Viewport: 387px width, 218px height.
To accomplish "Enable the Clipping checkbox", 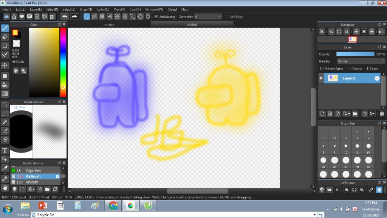I will tap(348, 69).
